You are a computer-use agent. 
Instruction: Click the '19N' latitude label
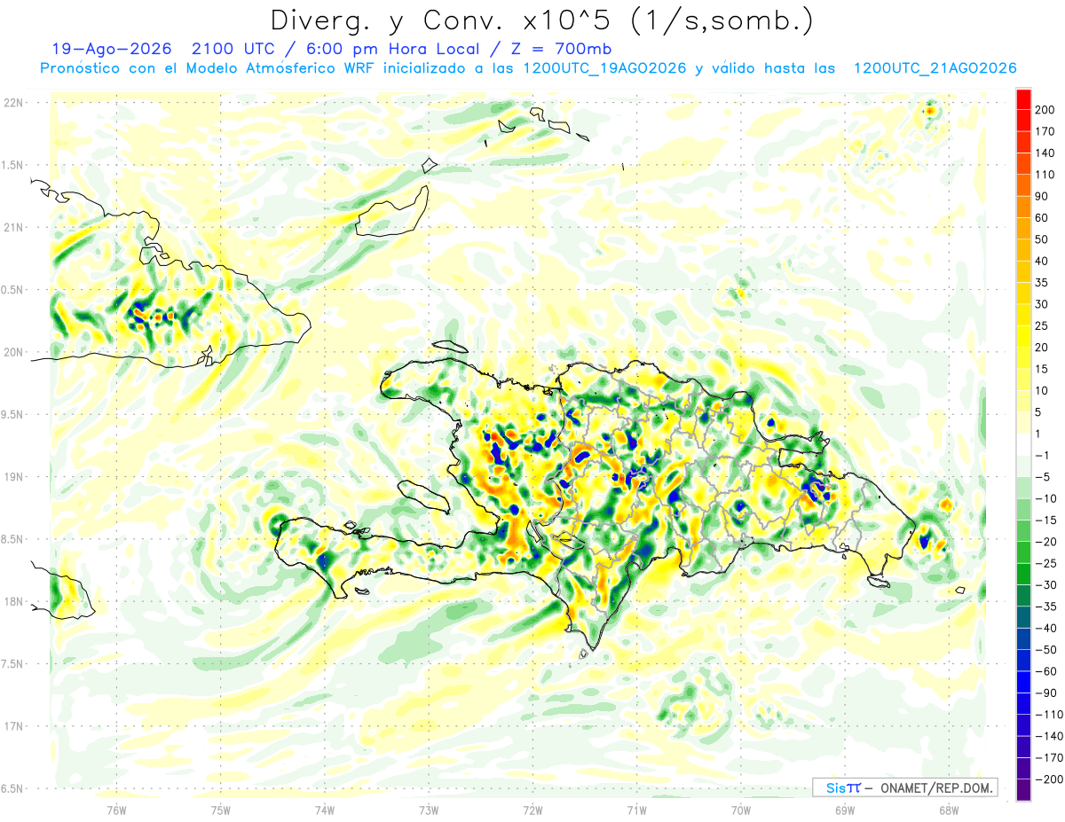(x=12, y=476)
